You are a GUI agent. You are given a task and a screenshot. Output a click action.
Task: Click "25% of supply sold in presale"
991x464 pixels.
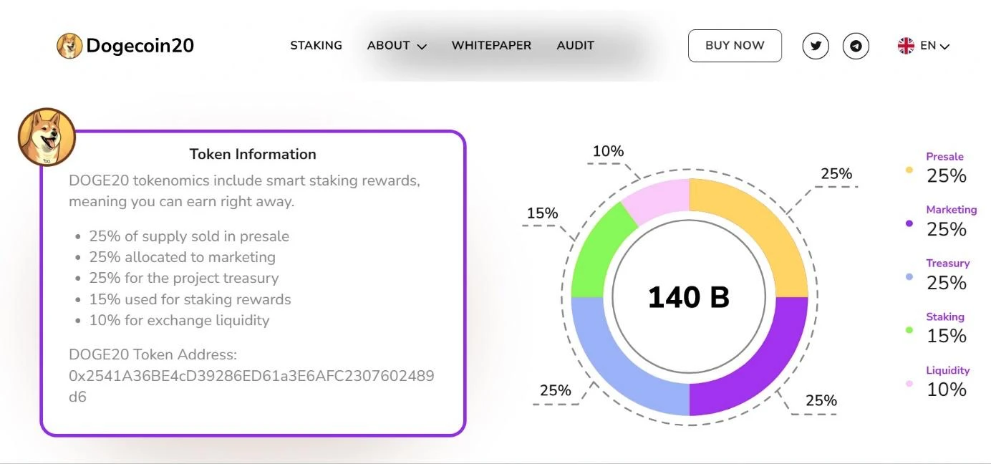pyautogui.click(x=189, y=236)
